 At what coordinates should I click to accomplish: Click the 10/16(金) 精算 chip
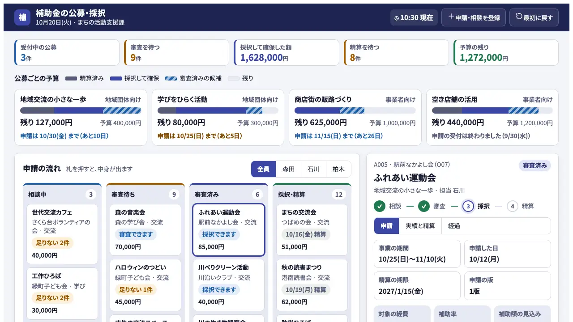[x=306, y=234]
